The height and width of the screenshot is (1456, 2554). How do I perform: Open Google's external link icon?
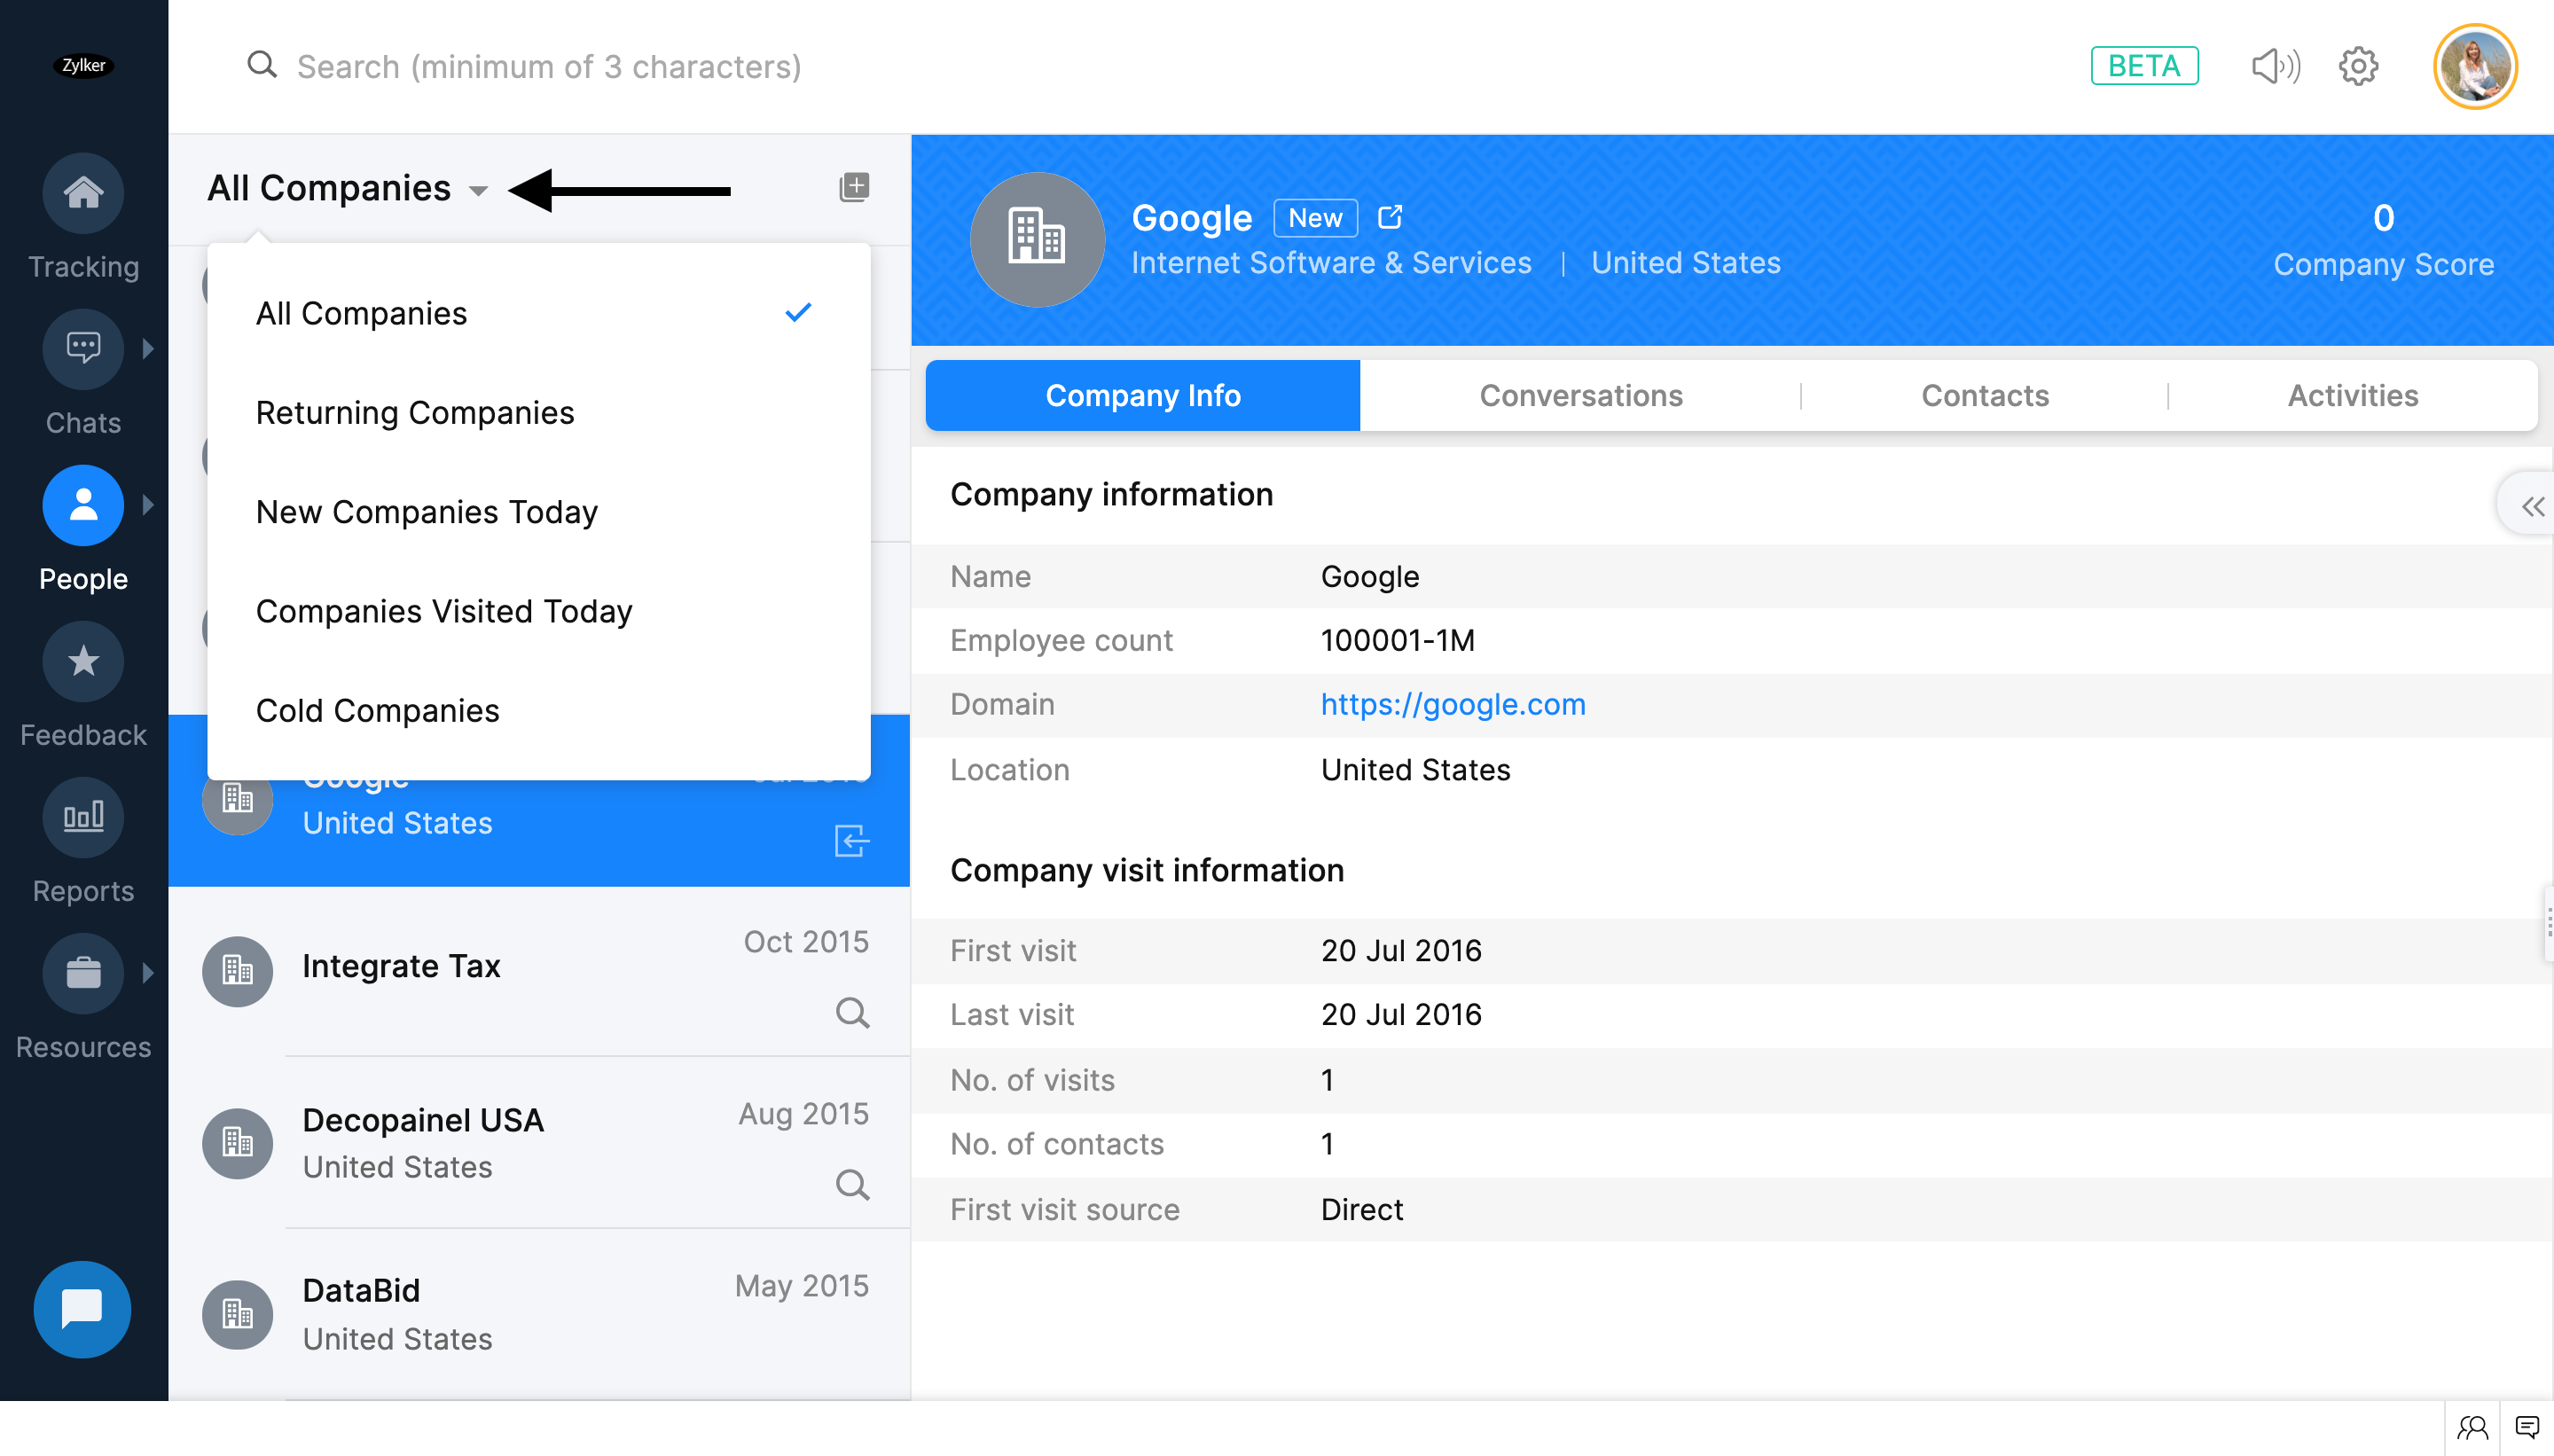(1389, 217)
